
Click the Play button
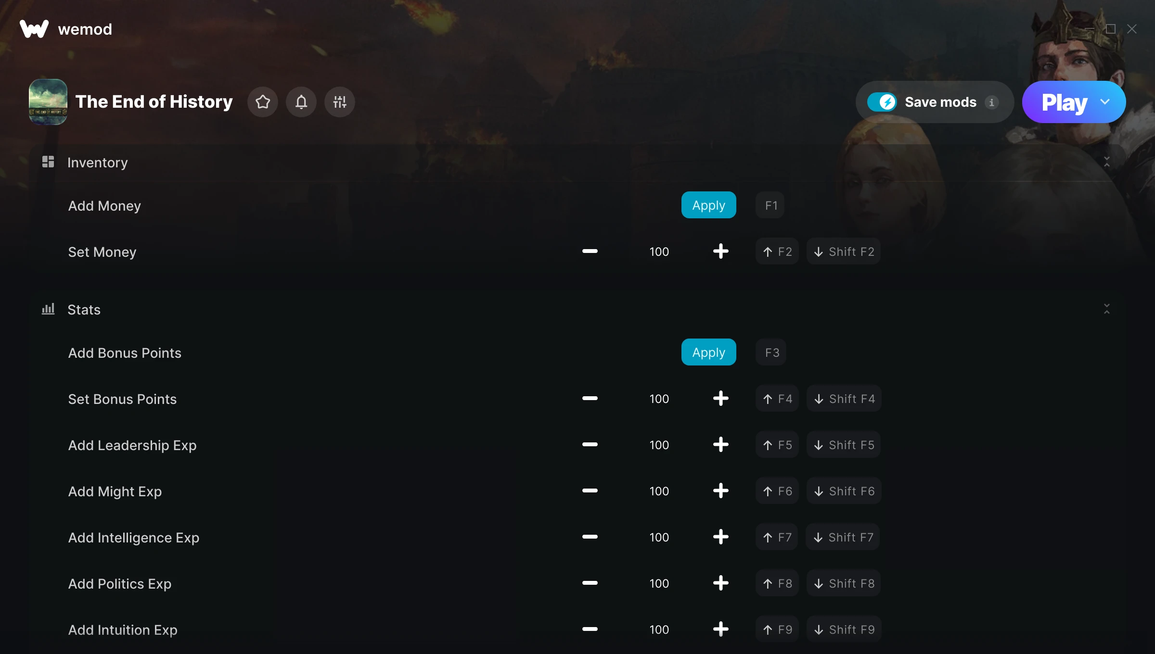[1065, 102]
